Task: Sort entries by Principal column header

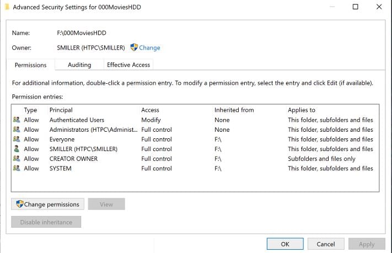Action: [61, 110]
